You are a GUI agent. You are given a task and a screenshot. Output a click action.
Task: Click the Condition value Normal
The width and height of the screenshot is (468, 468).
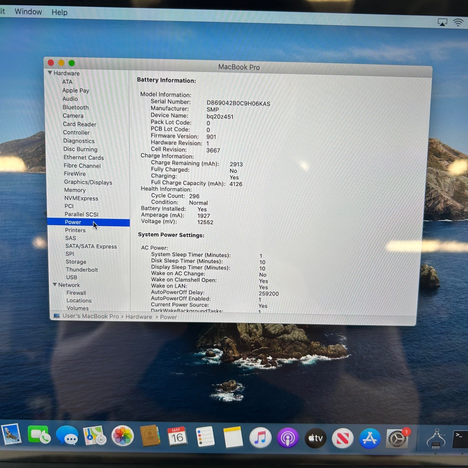(x=198, y=203)
